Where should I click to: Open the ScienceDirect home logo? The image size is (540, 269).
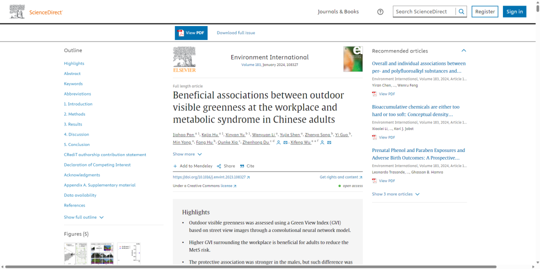tap(36, 11)
